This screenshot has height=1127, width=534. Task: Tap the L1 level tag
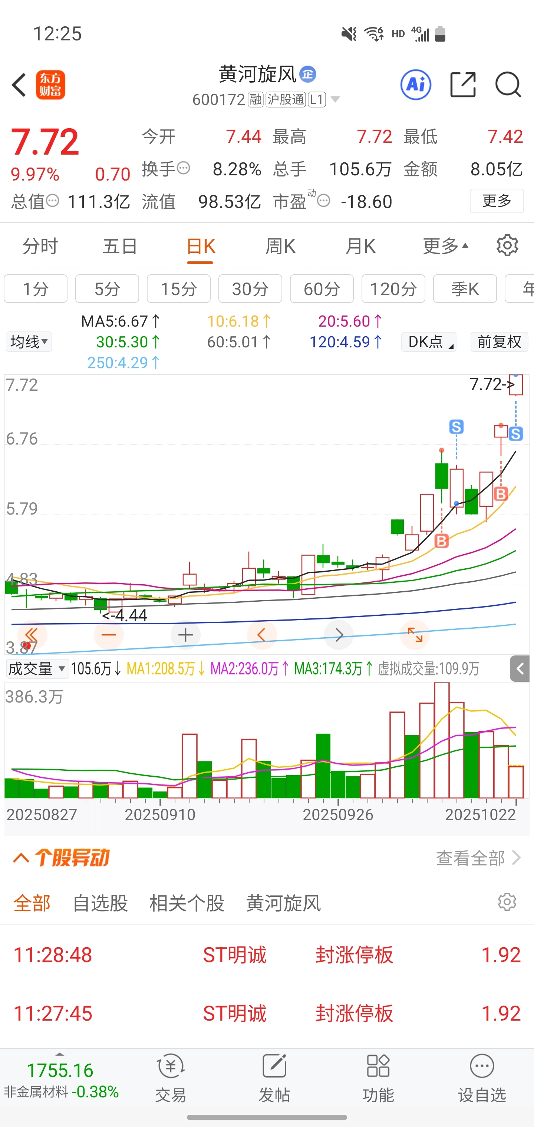pyautogui.click(x=316, y=99)
